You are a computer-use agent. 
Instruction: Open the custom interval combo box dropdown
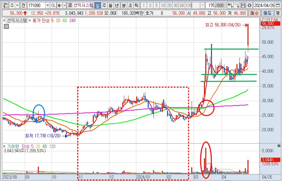point(202,6)
